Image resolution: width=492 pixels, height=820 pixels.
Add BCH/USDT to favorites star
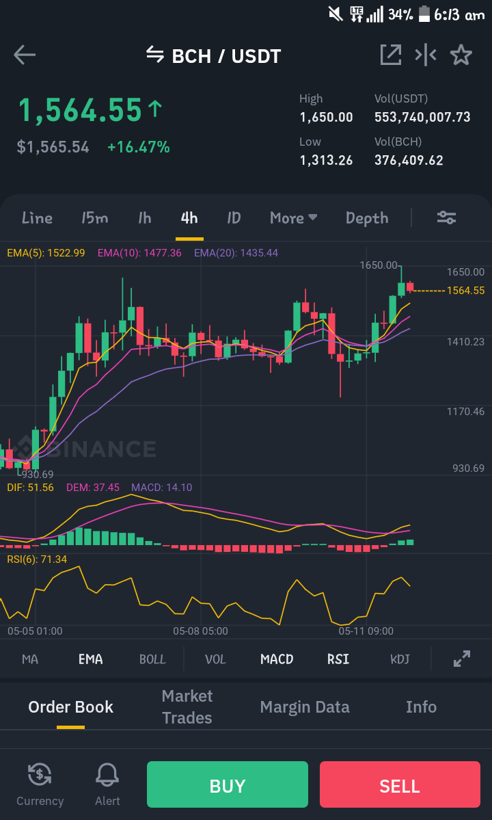point(461,55)
